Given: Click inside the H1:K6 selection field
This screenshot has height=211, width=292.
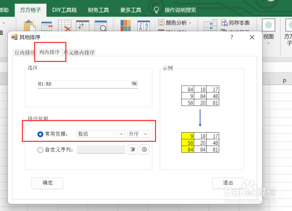Looking at the screenshot, I should point(79,83).
